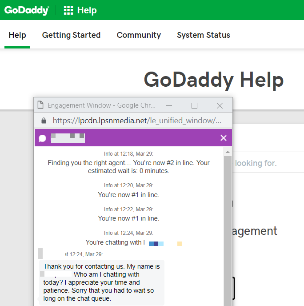
Task: Click 'Info at 12:20, Mar 29:' timestamp
Action: click(128, 185)
